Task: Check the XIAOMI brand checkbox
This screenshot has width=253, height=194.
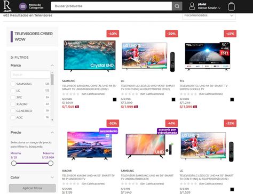Action: pos(13,104)
